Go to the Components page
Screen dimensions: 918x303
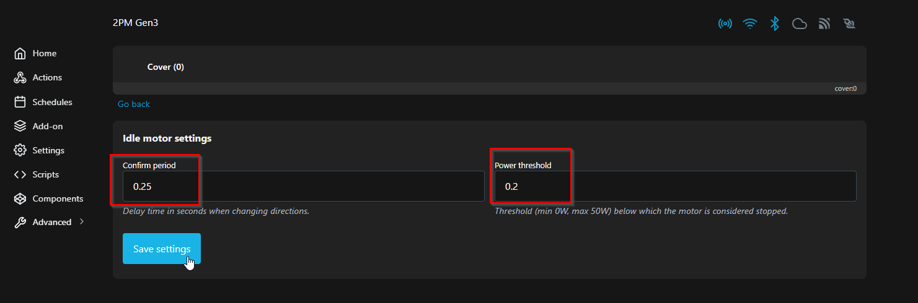(x=57, y=198)
